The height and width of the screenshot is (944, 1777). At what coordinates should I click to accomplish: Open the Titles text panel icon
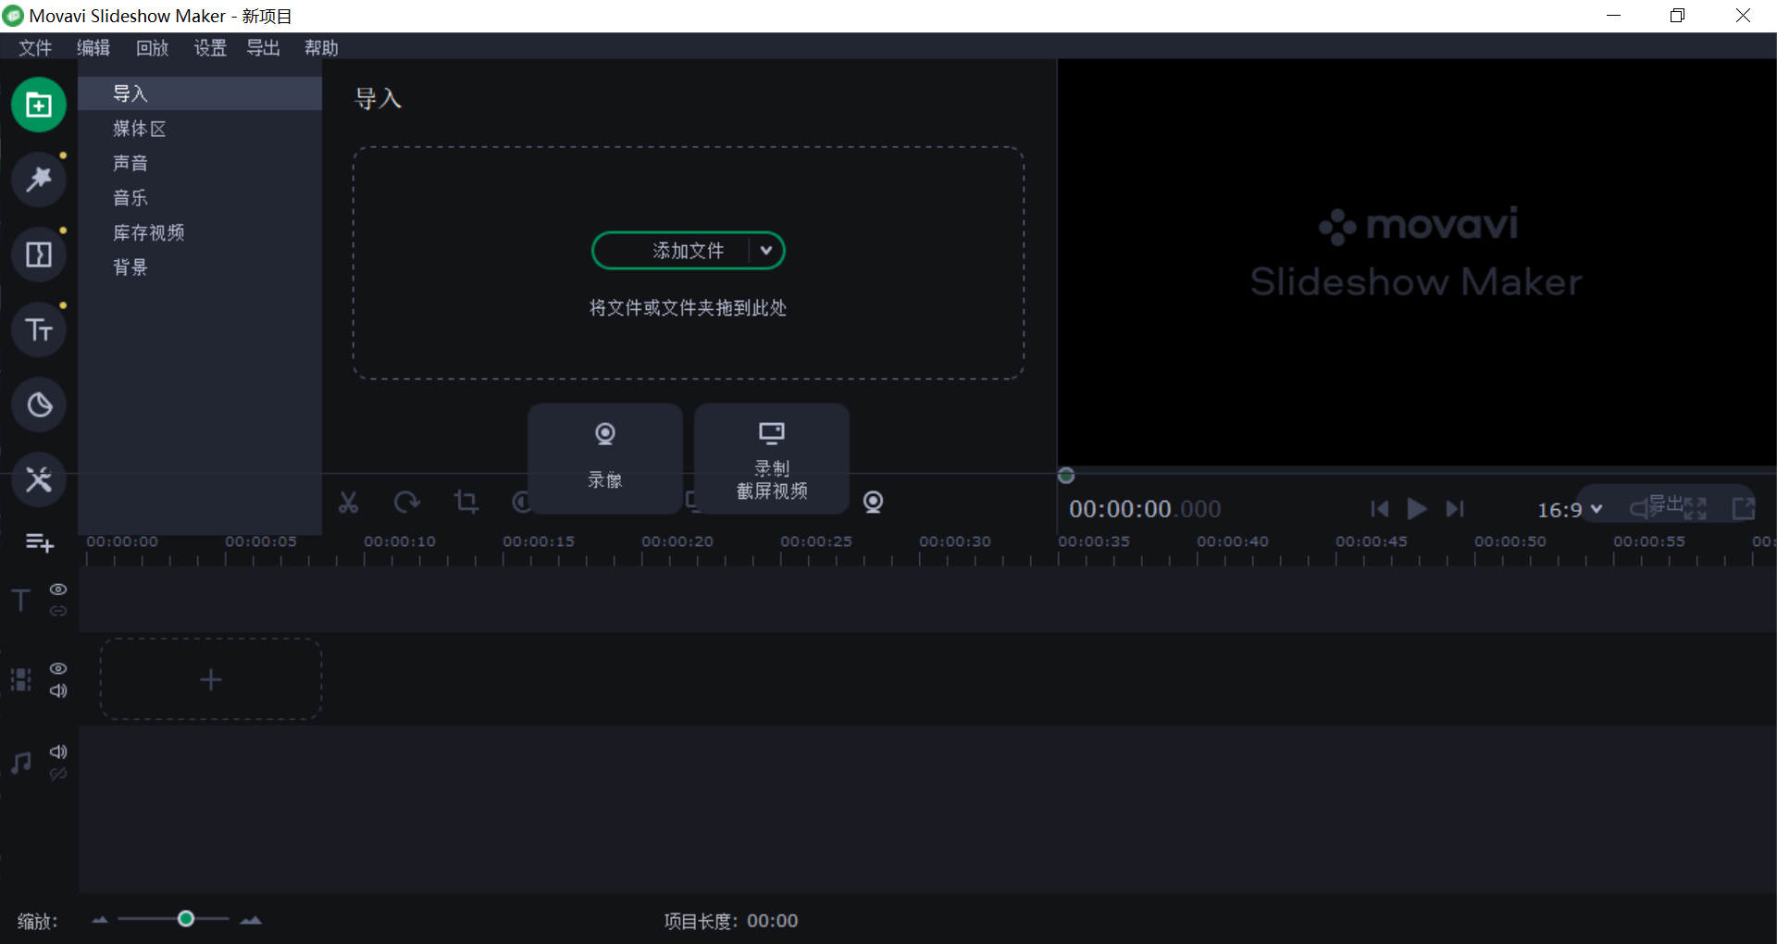[x=39, y=329]
